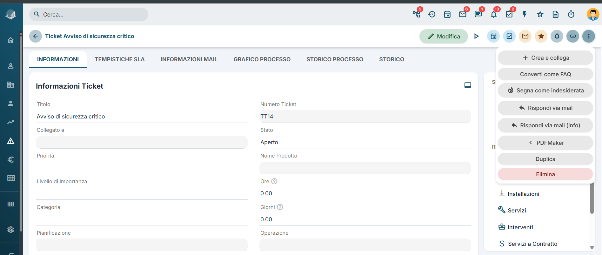Add a task to this ticket
This screenshot has width=602, height=255.
tap(509, 36)
